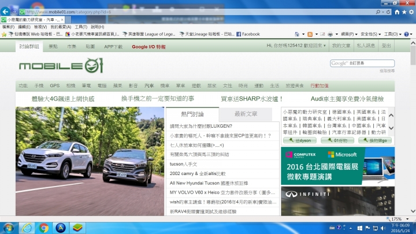Click the Refresh page icon
The width and height of the screenshot is (416, 234).
click(x=388, y=12)
